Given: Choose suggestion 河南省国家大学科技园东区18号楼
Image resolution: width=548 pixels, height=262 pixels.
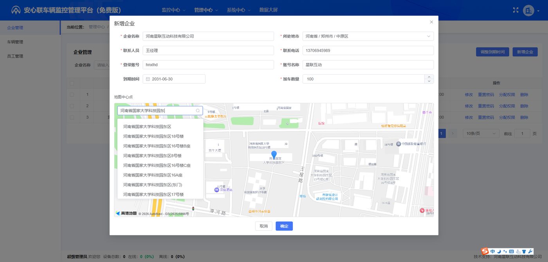Looking at the screenshot, I should point(160,136).
